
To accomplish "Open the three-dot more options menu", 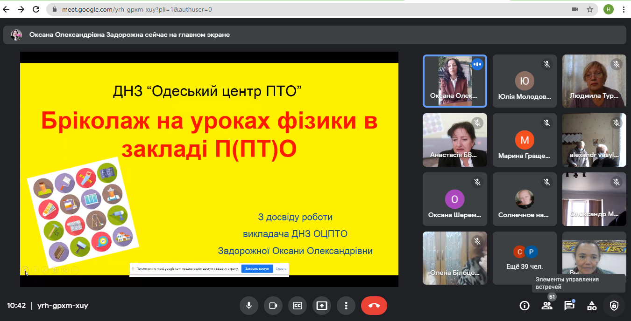I will pos(346,306).
